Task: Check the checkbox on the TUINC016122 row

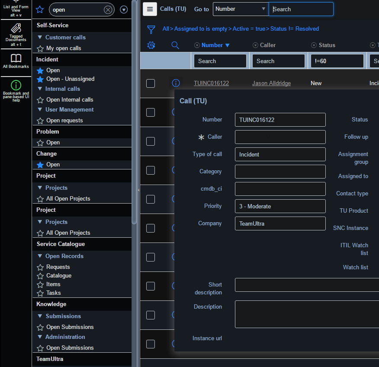Action: [150, 83]
